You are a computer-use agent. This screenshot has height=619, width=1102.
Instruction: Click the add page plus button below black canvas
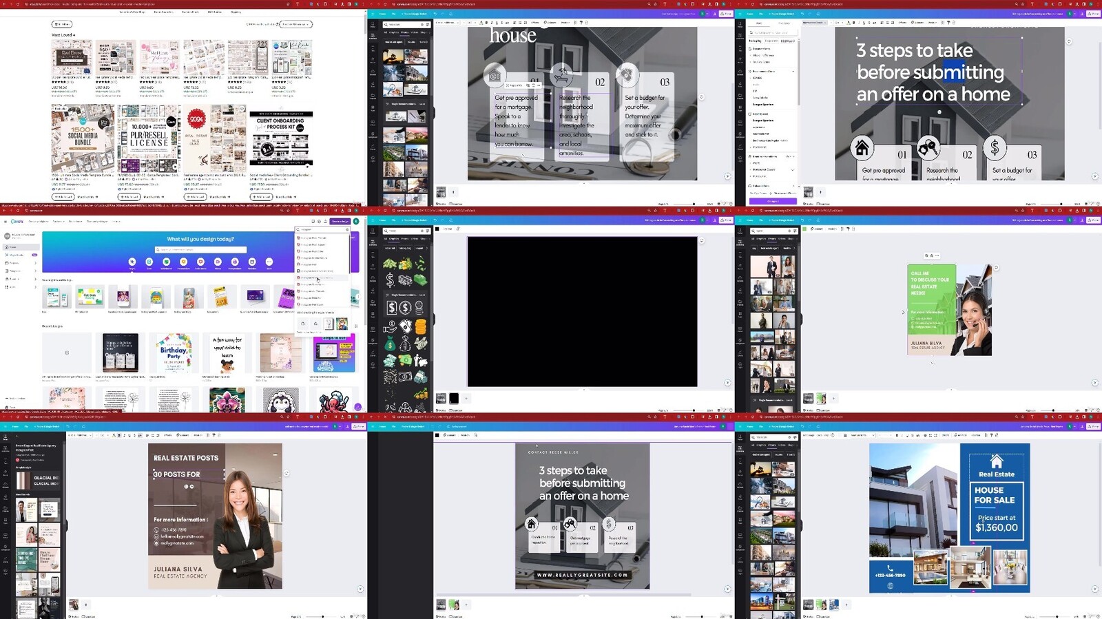click(466, 398)
